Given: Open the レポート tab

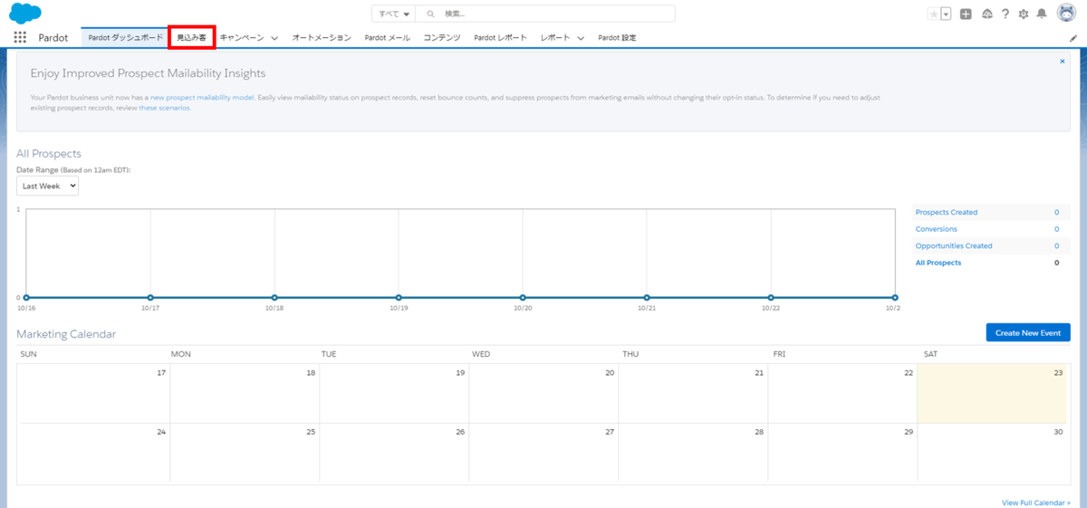Looking at the screenshot, I should 555,38.
